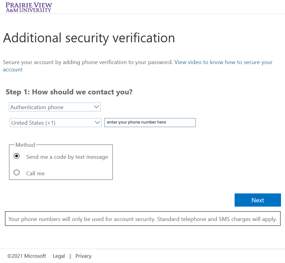The height and width of the screenshot is (263, 285).
Task: Click the chevron arrow beside Authentication phone
Action: tap(96, 107)
